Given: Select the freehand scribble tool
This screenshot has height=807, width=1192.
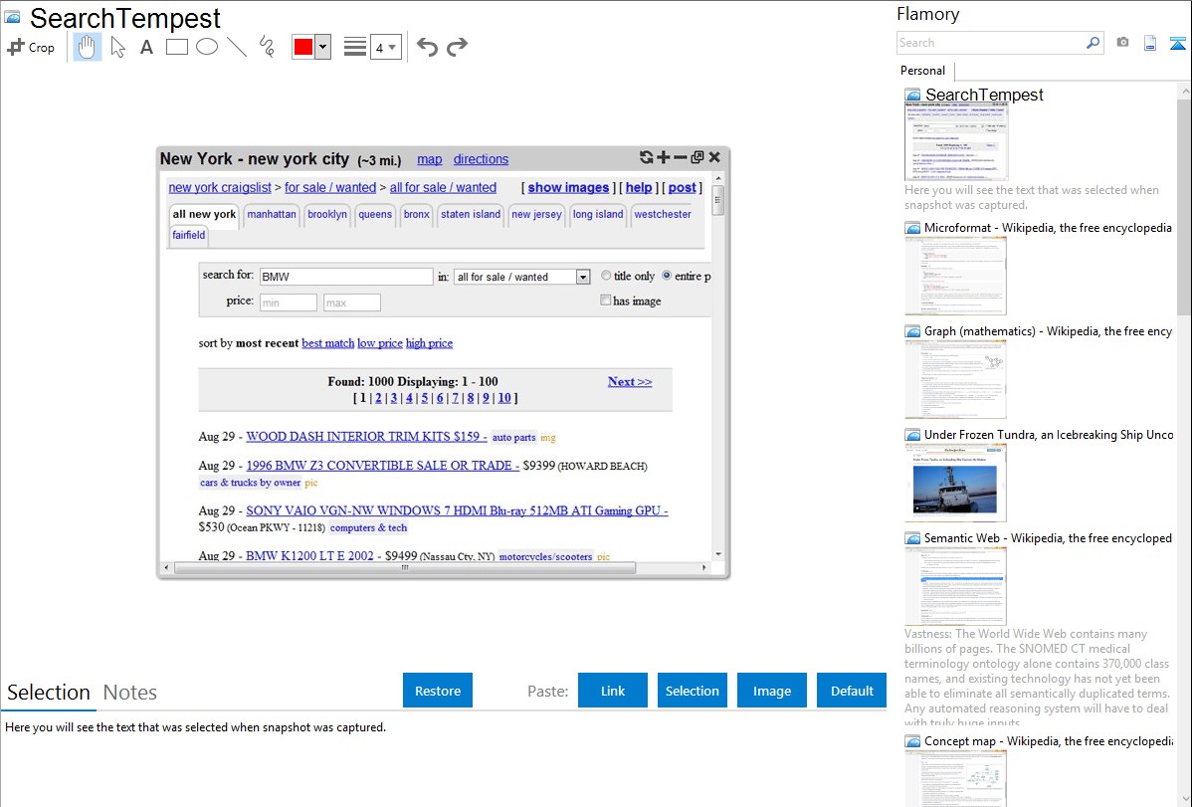Looking at the screenshot, I should [267, 47].
